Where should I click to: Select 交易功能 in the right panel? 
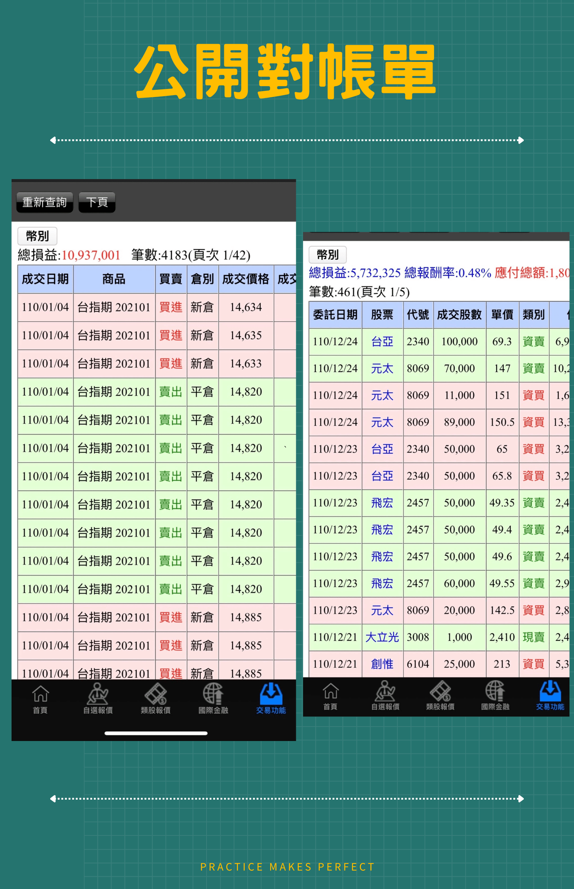click(550, 695)
